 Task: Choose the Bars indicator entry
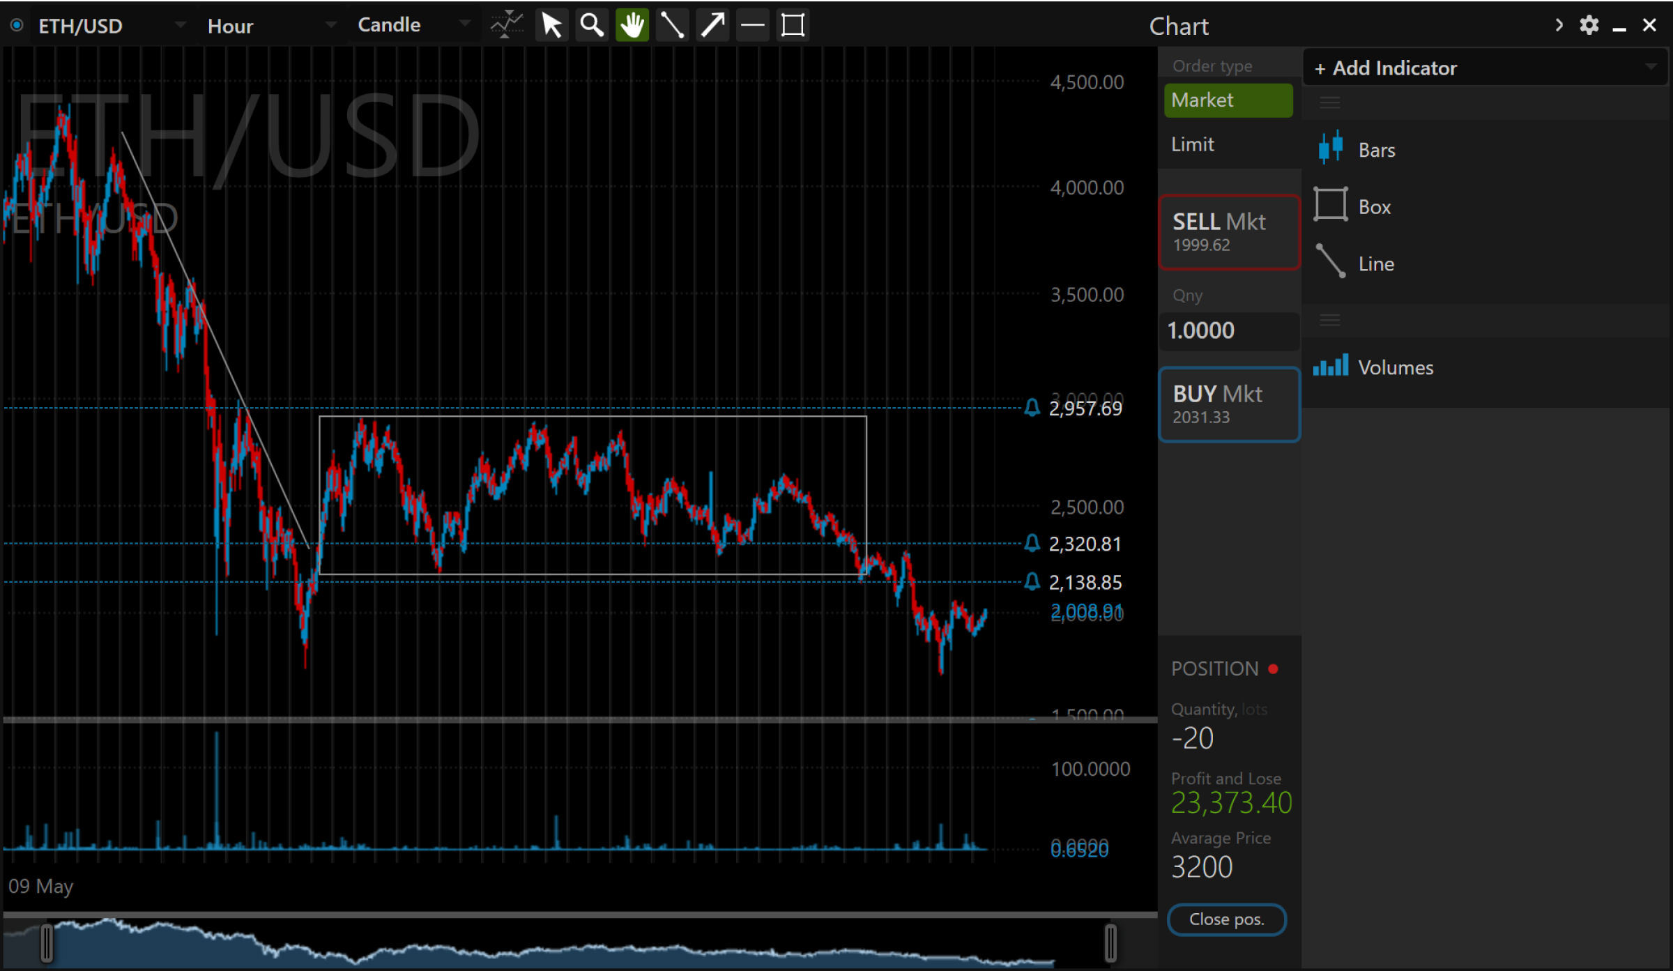(x=1376, y=150)
